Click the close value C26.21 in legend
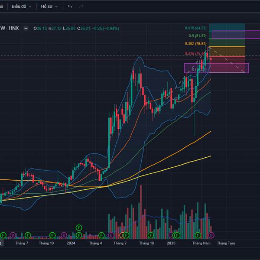The image size is (260, 260). (84, 29)
